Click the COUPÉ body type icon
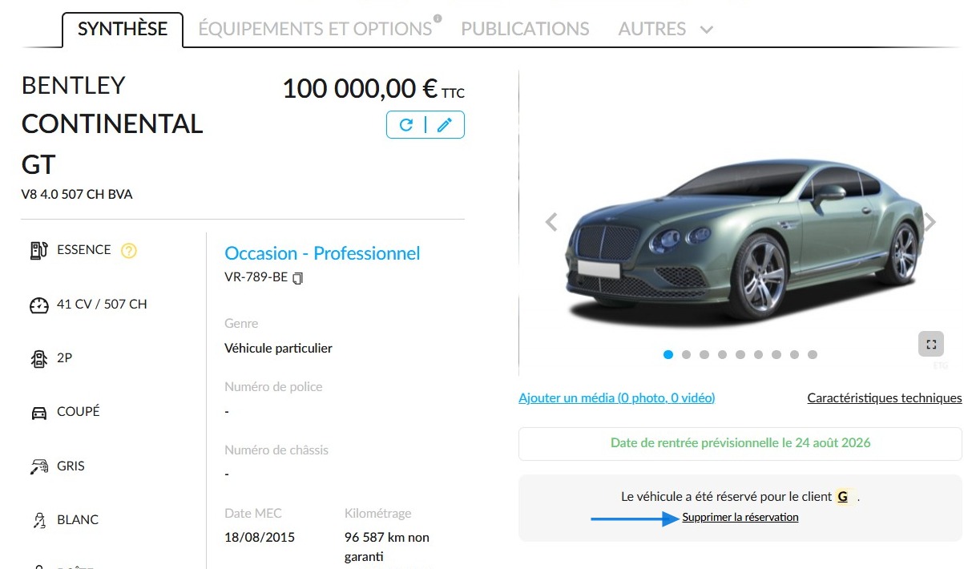Viewport: 964px width, 569px height. coord(38,413)
